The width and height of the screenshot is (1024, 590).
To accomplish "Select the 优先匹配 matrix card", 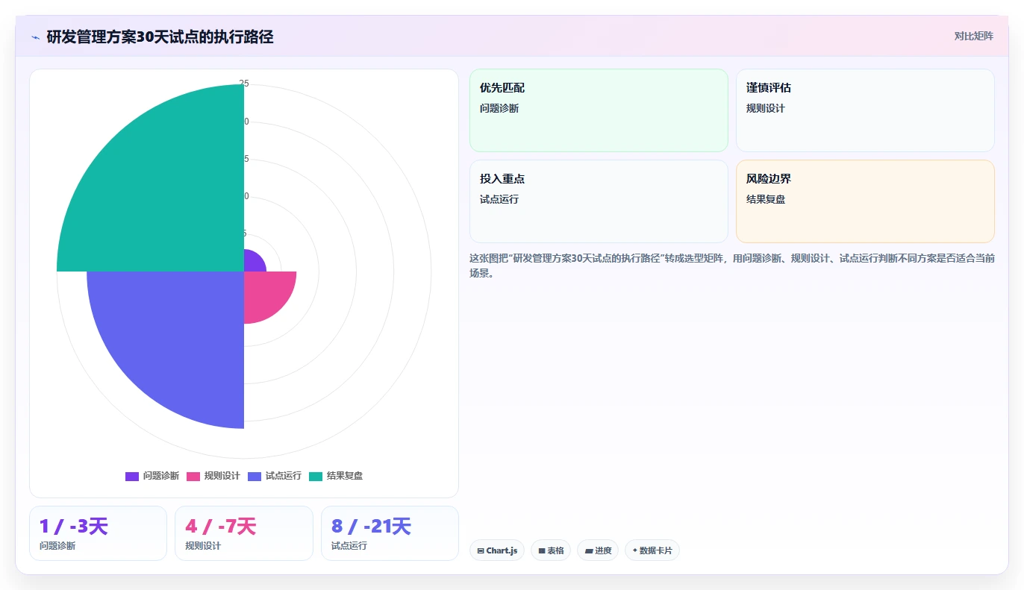I will 599,110.
